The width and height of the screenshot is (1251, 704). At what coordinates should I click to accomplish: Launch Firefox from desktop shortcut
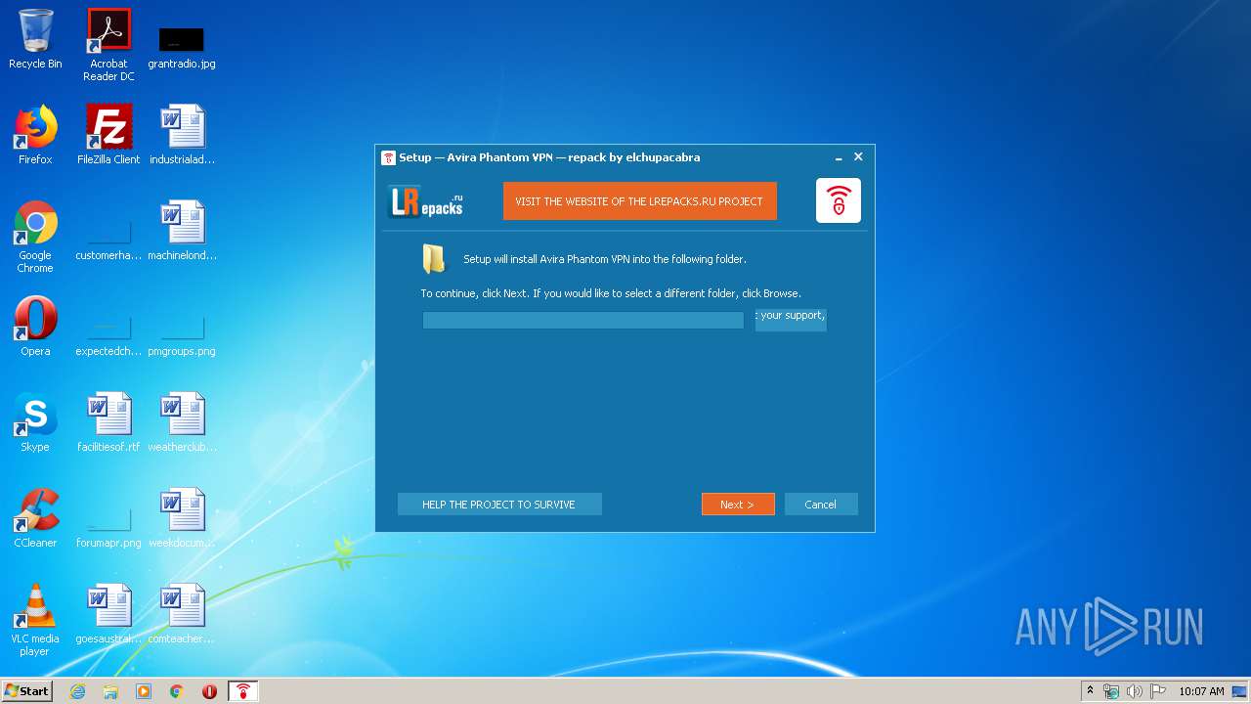click(35, 135)
